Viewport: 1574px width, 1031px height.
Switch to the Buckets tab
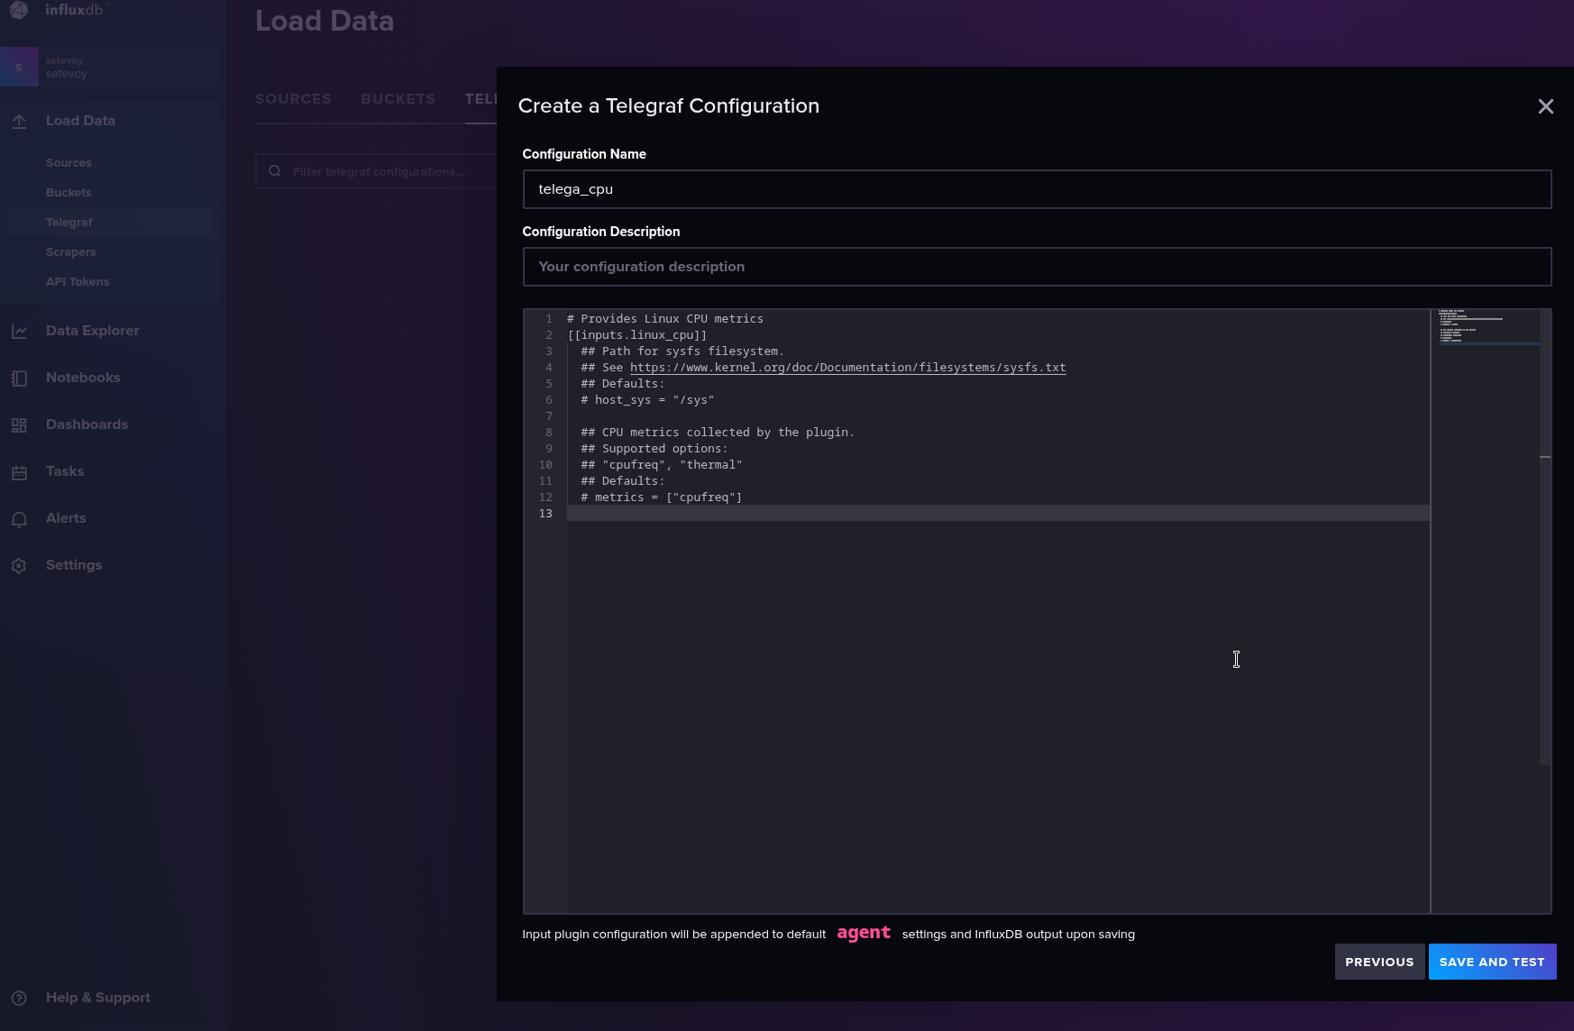[398, 99]
